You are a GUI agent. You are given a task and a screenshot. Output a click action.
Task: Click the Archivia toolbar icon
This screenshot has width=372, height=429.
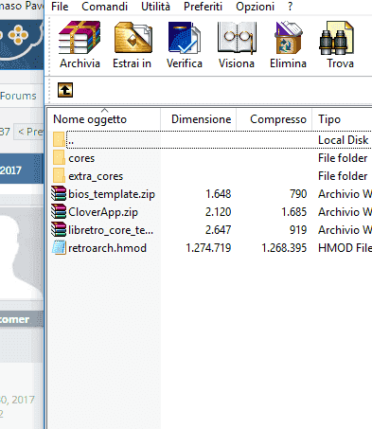coord(80,38)
